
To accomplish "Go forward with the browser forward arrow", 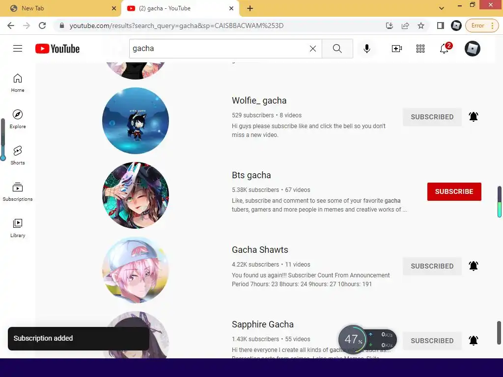I will click(27, 26).
